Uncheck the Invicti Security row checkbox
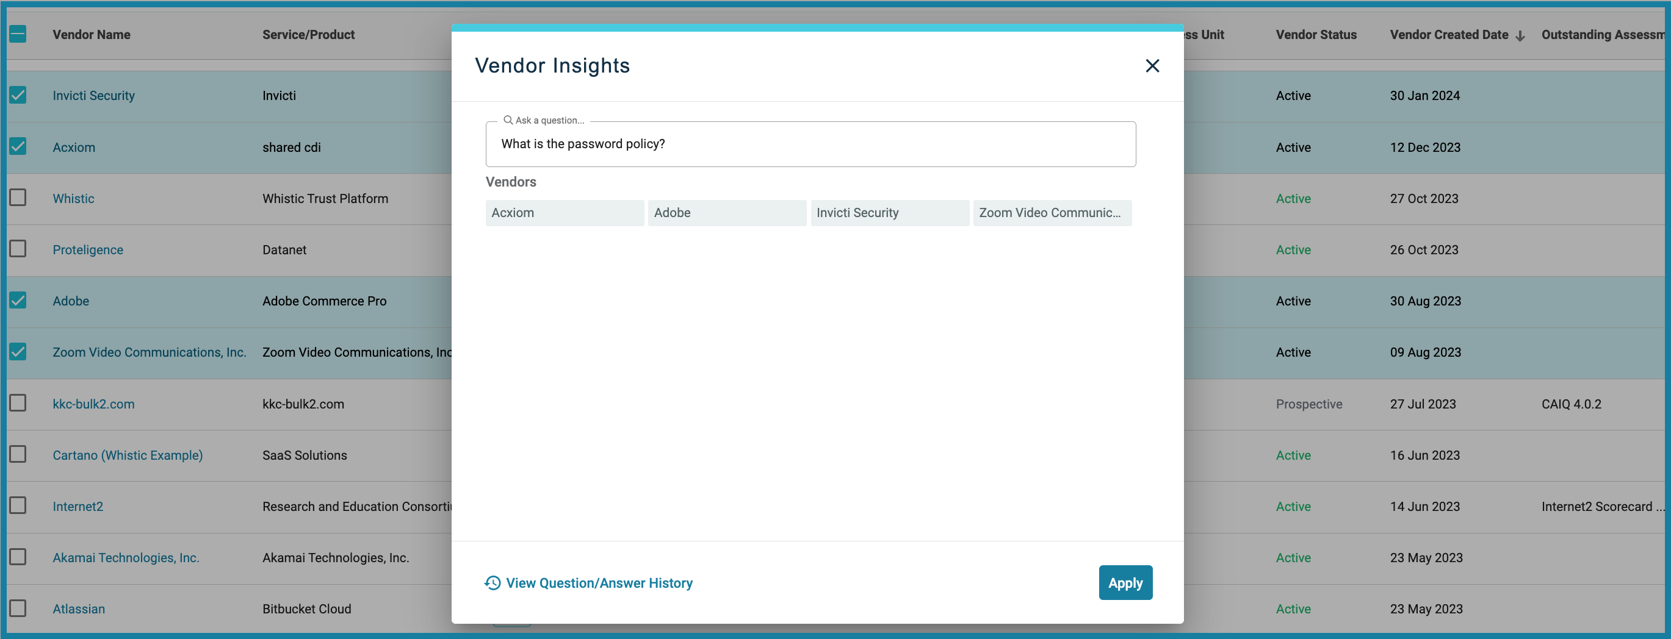The height and width of the screenshot is (639, 1671). tap(18, 95)
